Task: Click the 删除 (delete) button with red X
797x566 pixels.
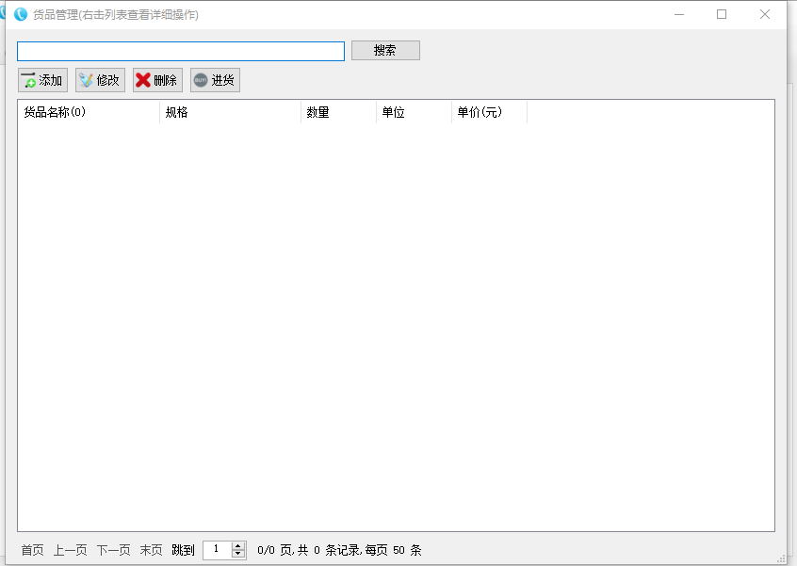Action: click(157, 80)
